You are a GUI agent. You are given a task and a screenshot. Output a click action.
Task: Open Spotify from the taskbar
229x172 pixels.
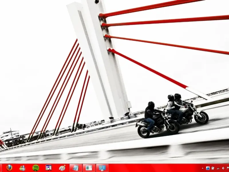point(35,168)
